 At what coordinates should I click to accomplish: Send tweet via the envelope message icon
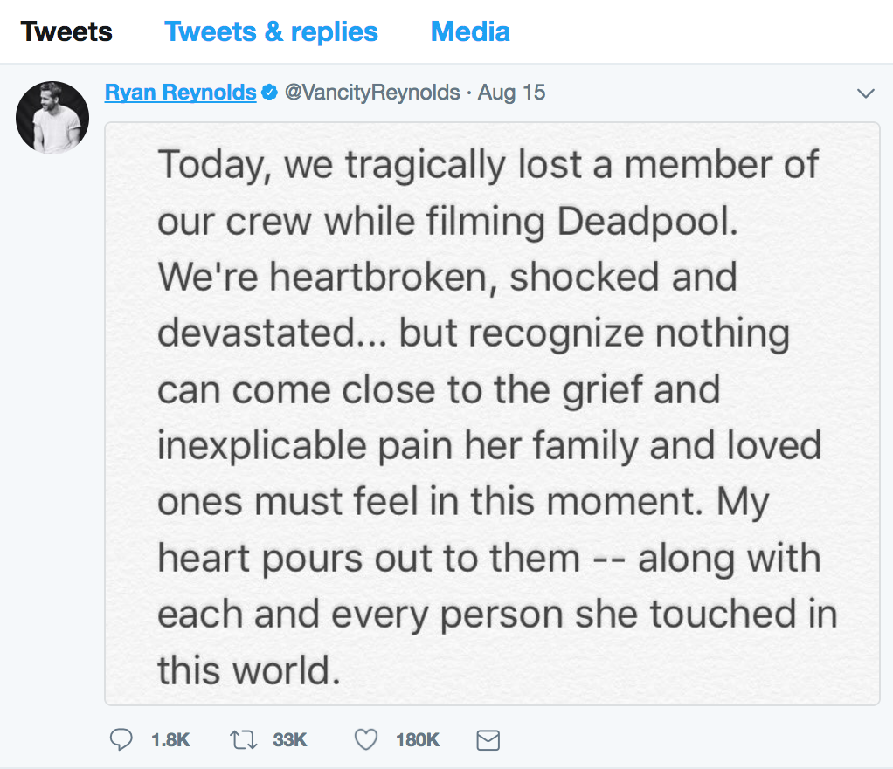(x=488, y=740)
